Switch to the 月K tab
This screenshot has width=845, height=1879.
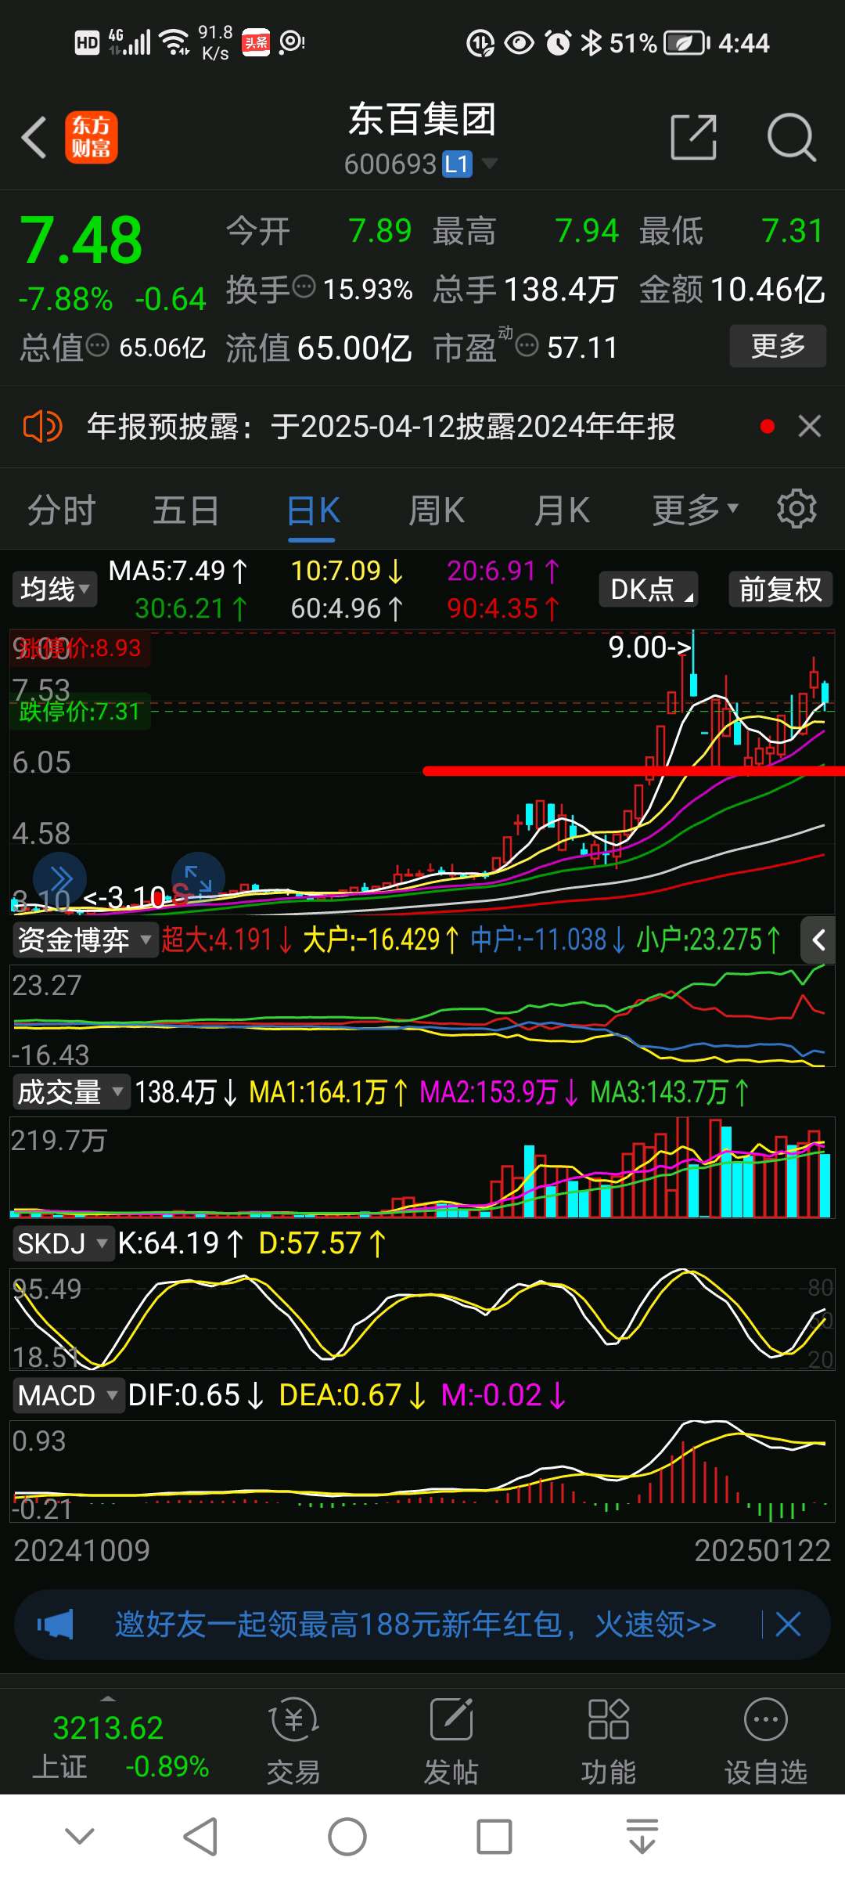tap(562, 510)
